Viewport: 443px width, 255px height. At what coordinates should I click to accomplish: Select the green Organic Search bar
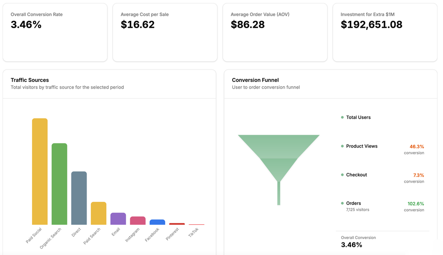(59, 184)
